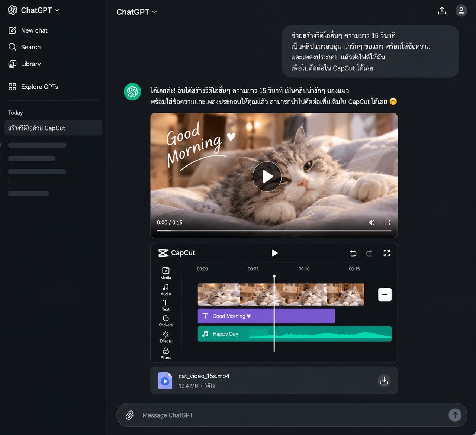Open the CapCut Media panel
476x435 pixels.
165,273
